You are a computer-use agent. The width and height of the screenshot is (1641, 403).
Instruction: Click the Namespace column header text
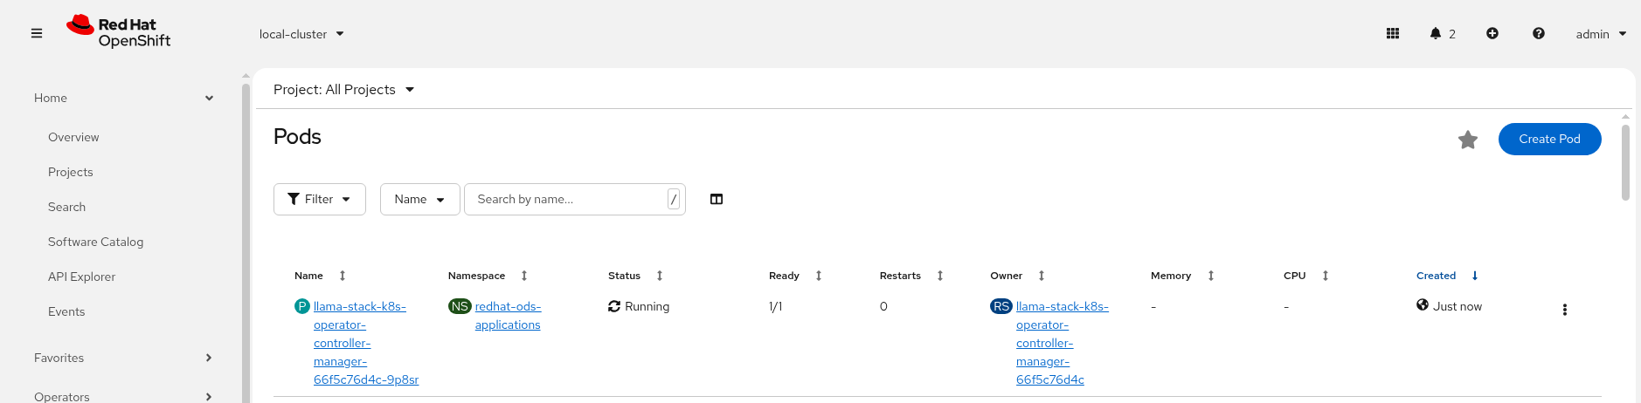click(476, 276)
